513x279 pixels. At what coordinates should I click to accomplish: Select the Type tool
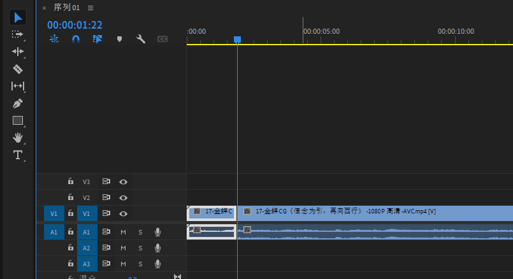(18, 155)
